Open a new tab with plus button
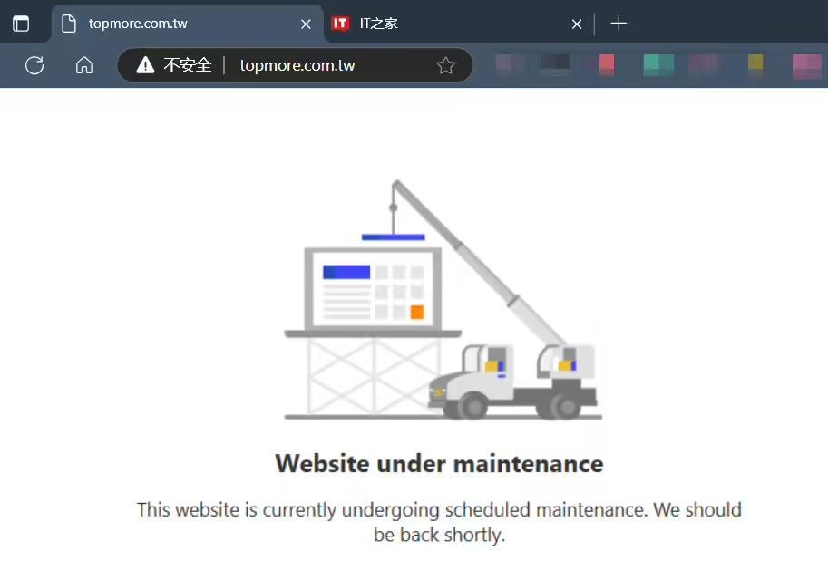The width and height of the screenshot is (828, 570). point(619,24)
